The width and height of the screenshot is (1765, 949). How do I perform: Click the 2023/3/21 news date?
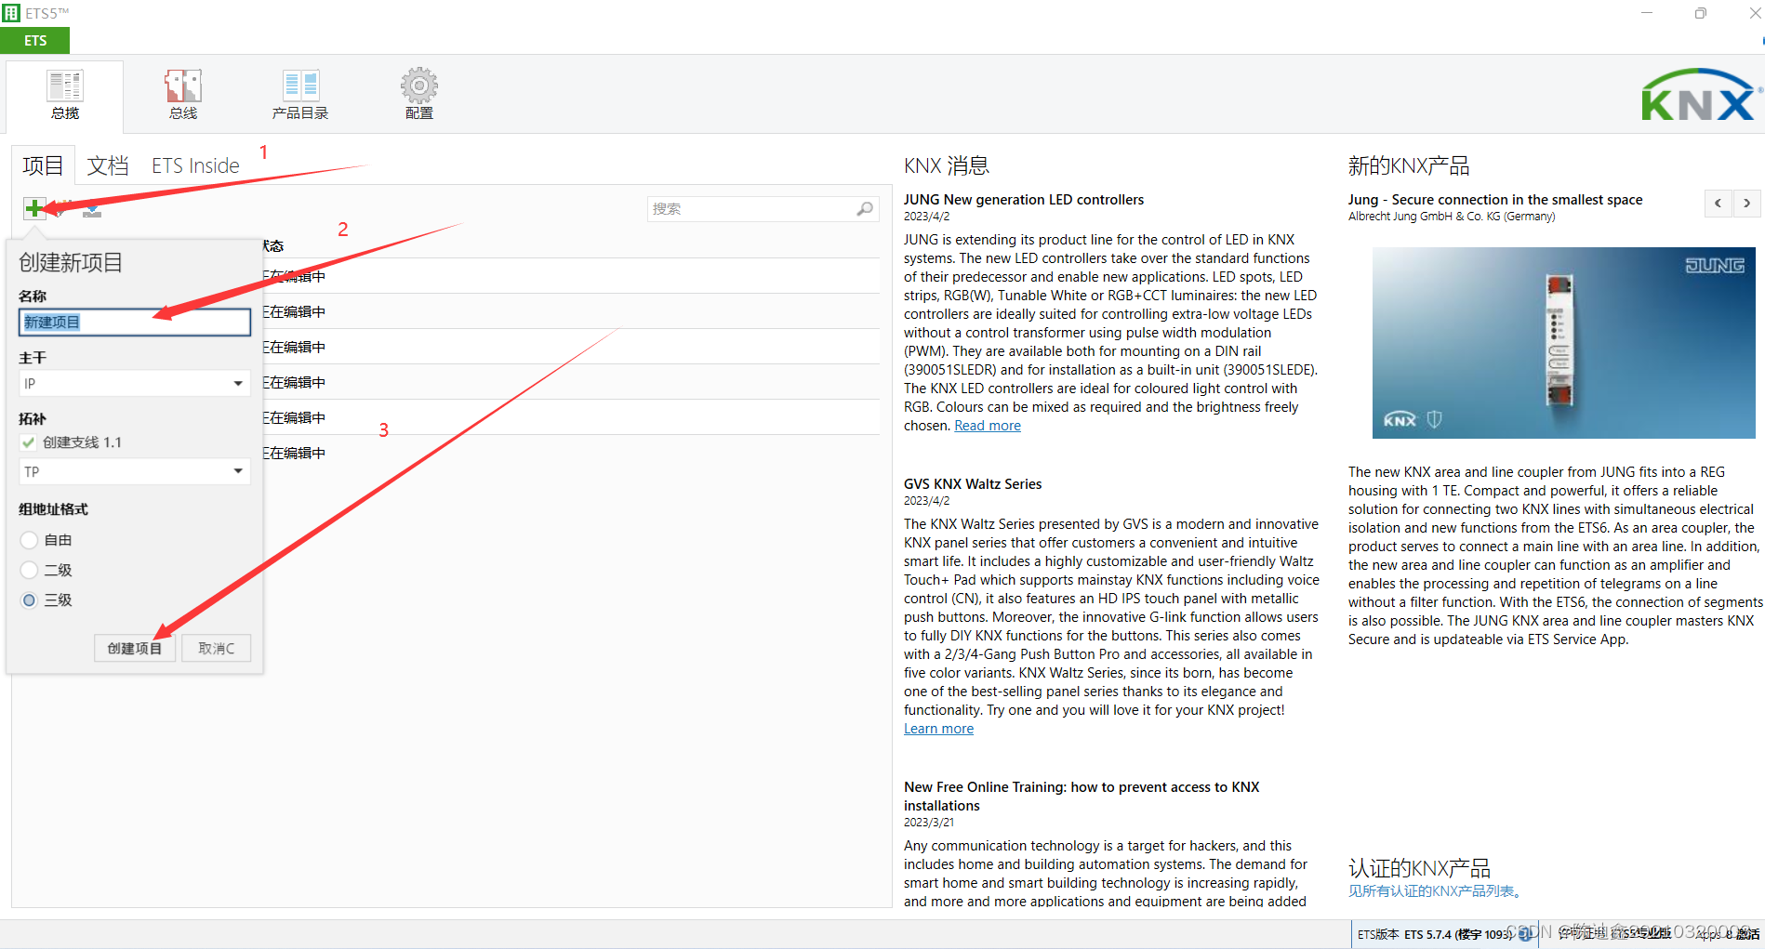(929, 823)
